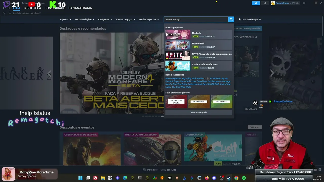Open the Clash Oferta do Dia card

(213, 149)
